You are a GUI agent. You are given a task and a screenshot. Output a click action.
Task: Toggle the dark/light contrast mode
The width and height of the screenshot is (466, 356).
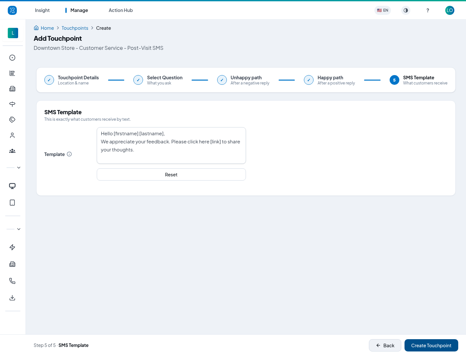point(406,10)
